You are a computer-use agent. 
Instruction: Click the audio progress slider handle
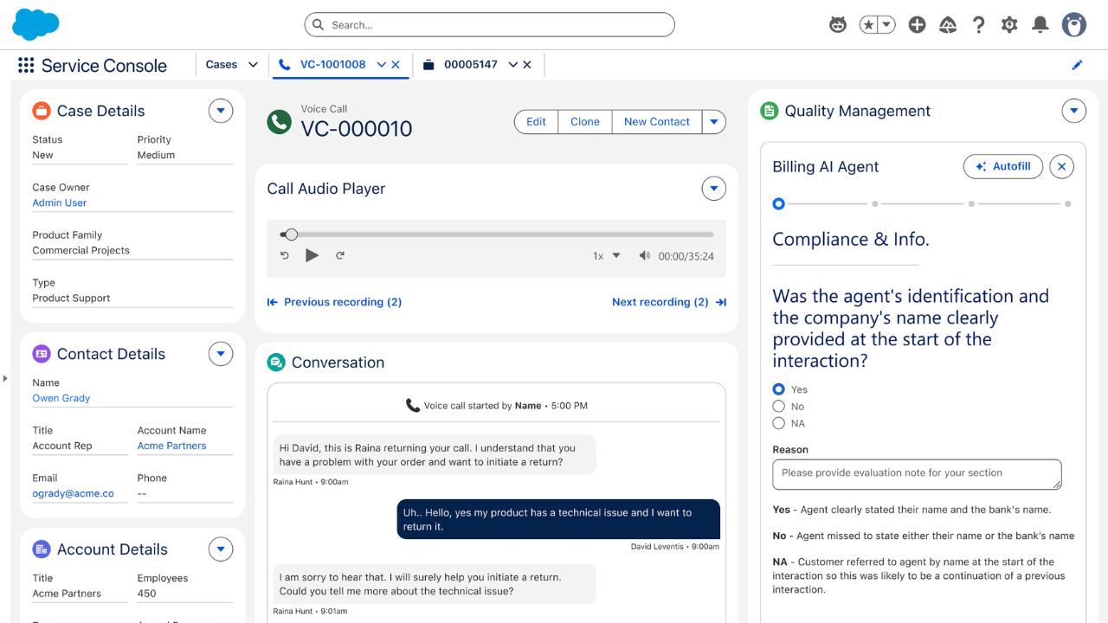coord(292,234)
